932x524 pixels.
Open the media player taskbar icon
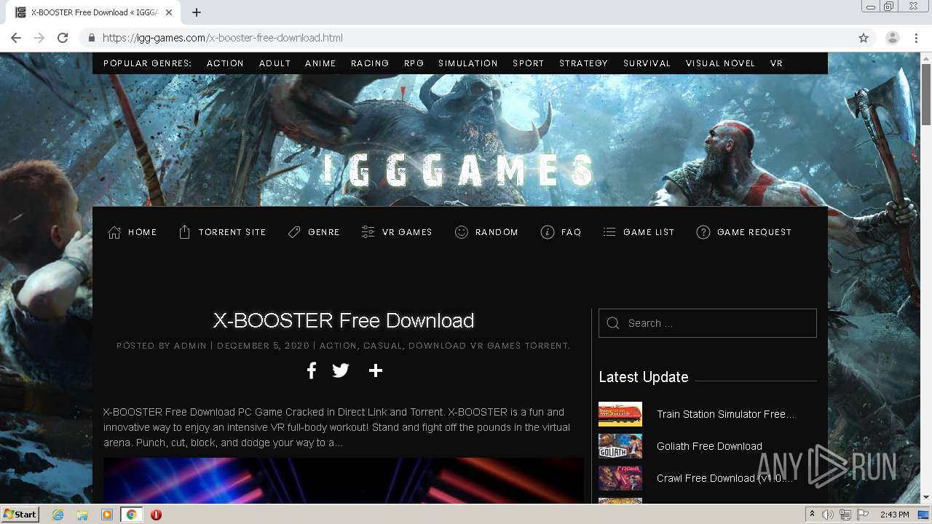pos(107,515)
